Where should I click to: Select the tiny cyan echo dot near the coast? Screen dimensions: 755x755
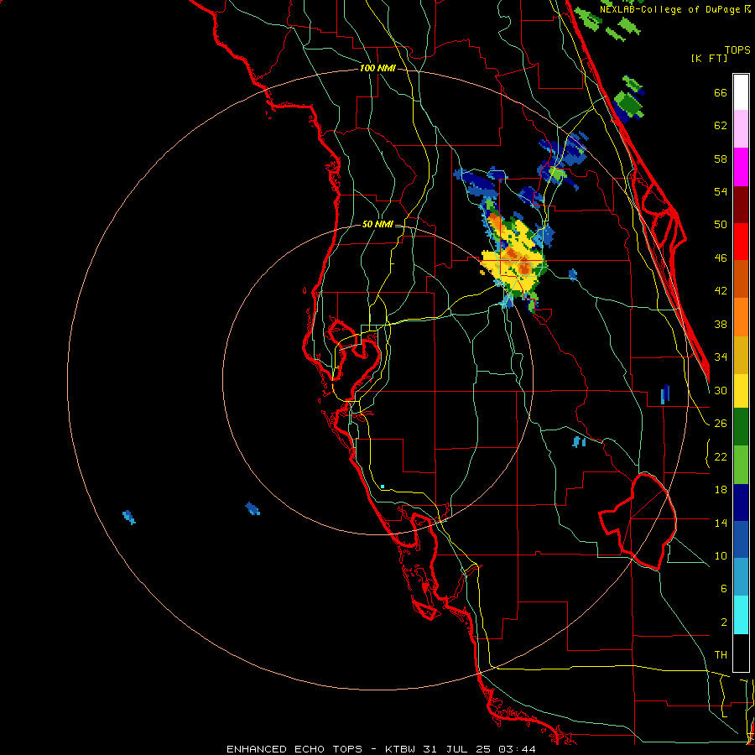pos(383,487)
